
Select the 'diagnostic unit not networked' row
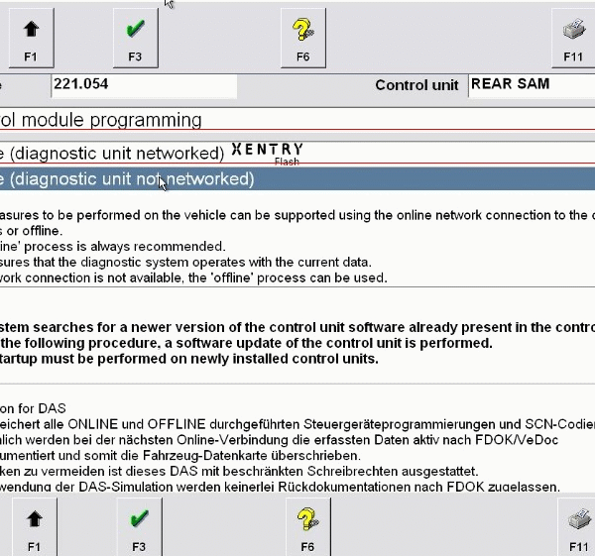point(297,179)
